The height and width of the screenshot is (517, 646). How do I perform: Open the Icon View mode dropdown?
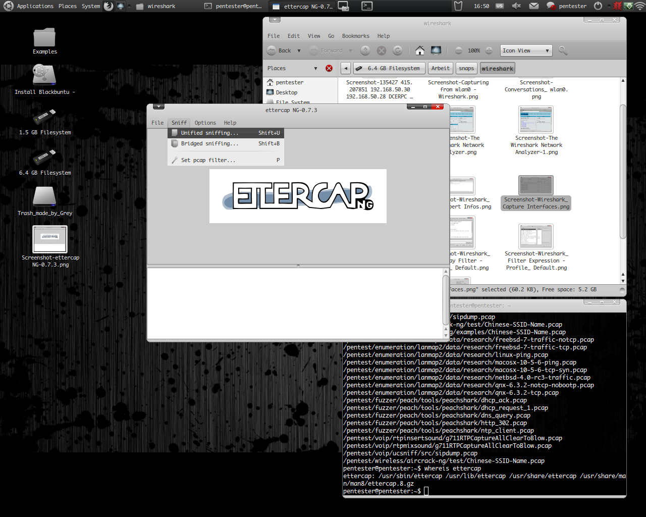point(526,50)
